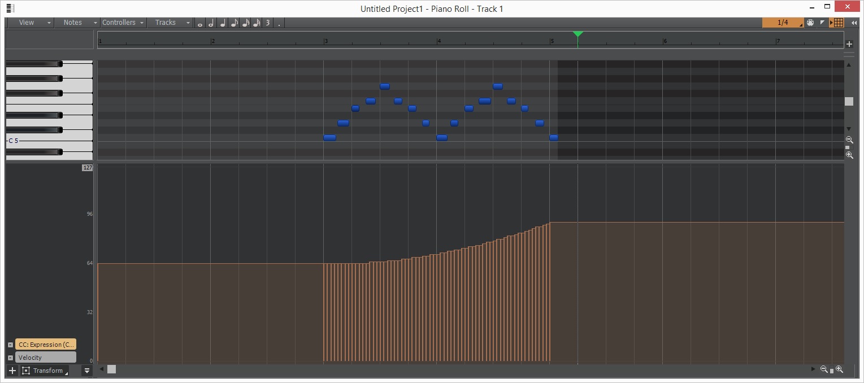Select the eighth note duration
Screen dimensions: 864x383
pos(234,23)
